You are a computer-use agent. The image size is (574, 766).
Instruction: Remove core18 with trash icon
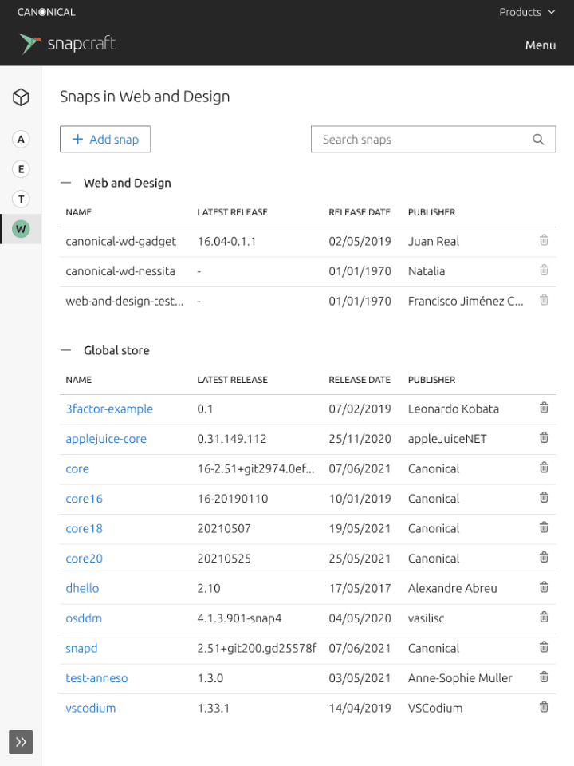[544, 527]
